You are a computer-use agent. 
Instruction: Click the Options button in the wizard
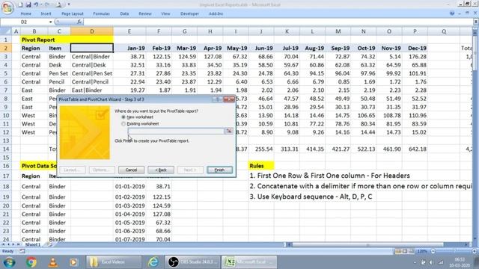tap(102, 170)
